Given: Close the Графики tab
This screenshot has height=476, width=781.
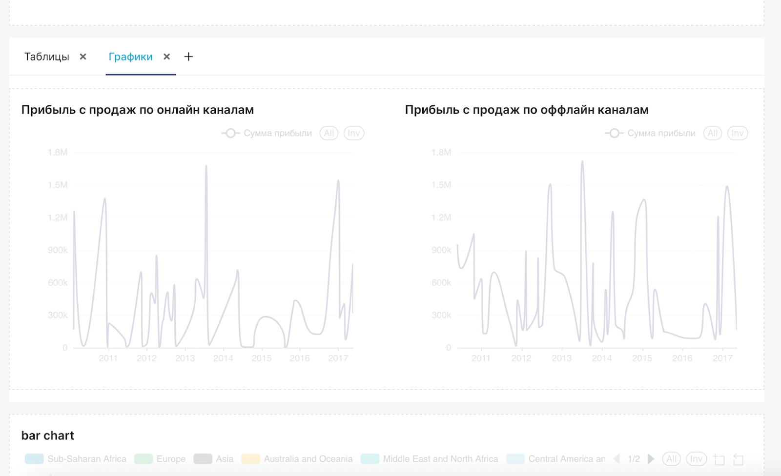Looking at the screenshot, I should pos(166,57).
